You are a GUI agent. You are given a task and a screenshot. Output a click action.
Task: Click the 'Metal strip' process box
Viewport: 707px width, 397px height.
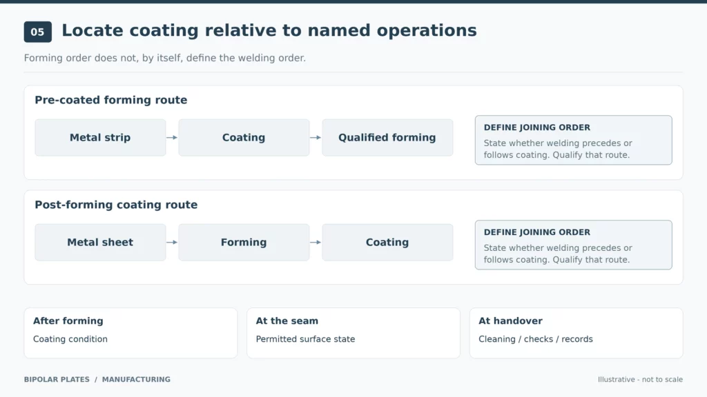click(100, 138)
